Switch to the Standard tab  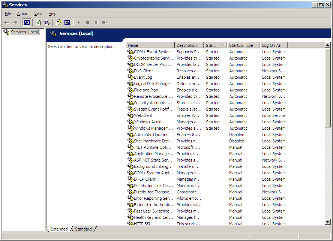click(x=83, y=229)
